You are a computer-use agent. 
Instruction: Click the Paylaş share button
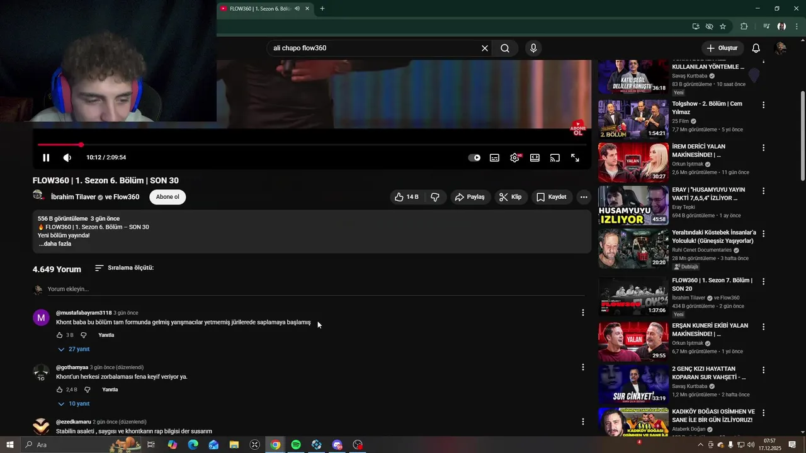click(470, 197)
